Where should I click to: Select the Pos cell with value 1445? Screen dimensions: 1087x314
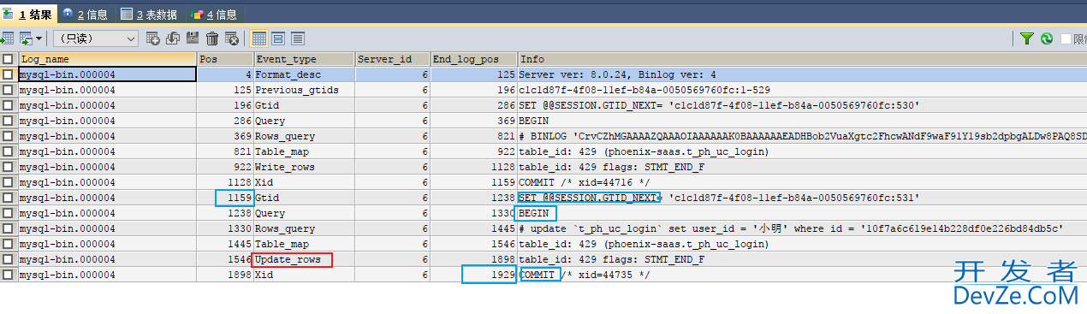click(x=225, y=244)
